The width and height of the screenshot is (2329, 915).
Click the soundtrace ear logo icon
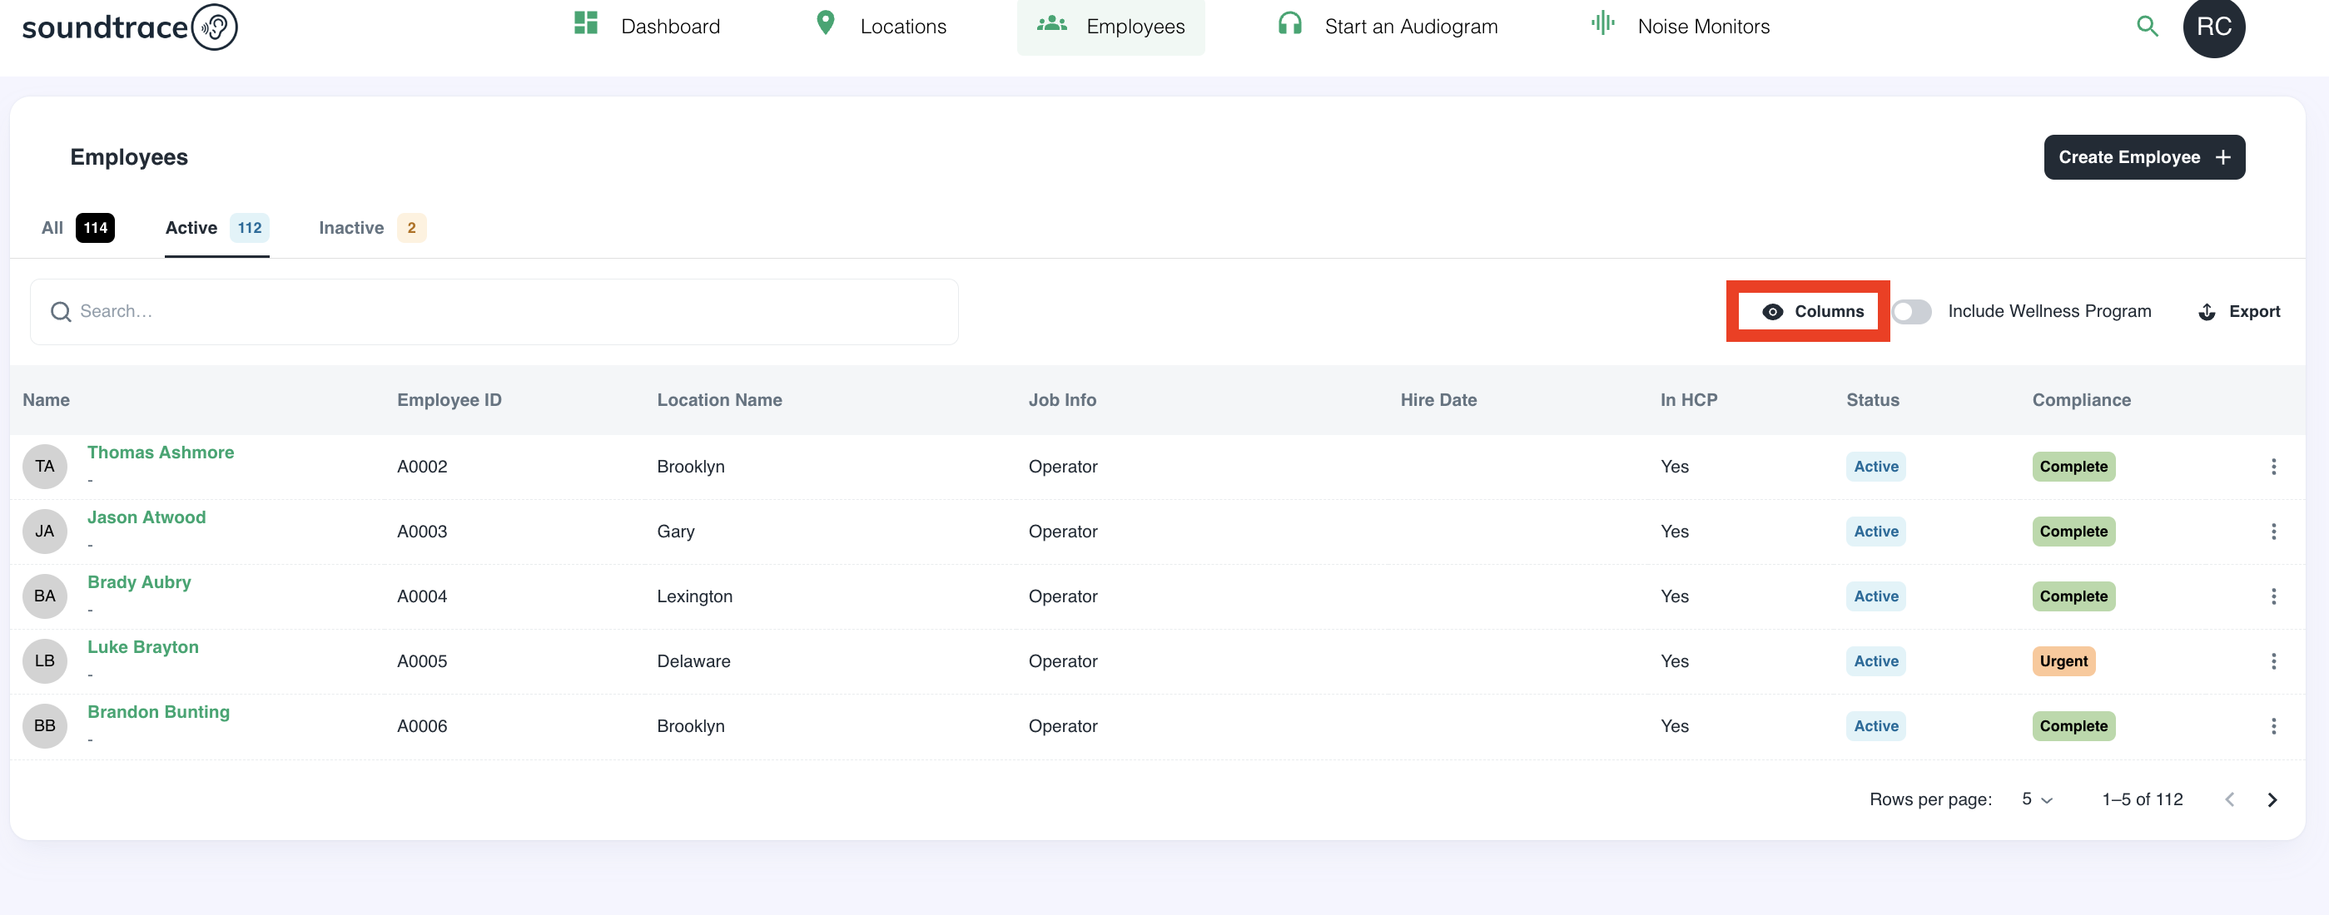point(216,27)
